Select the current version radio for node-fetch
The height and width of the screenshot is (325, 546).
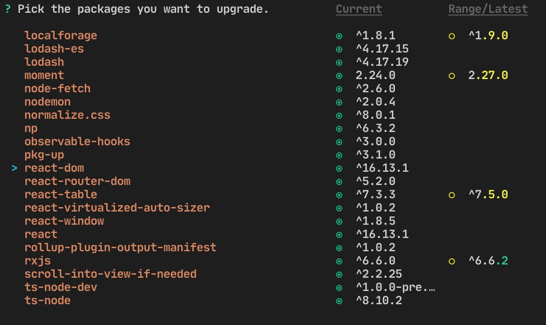339,89
